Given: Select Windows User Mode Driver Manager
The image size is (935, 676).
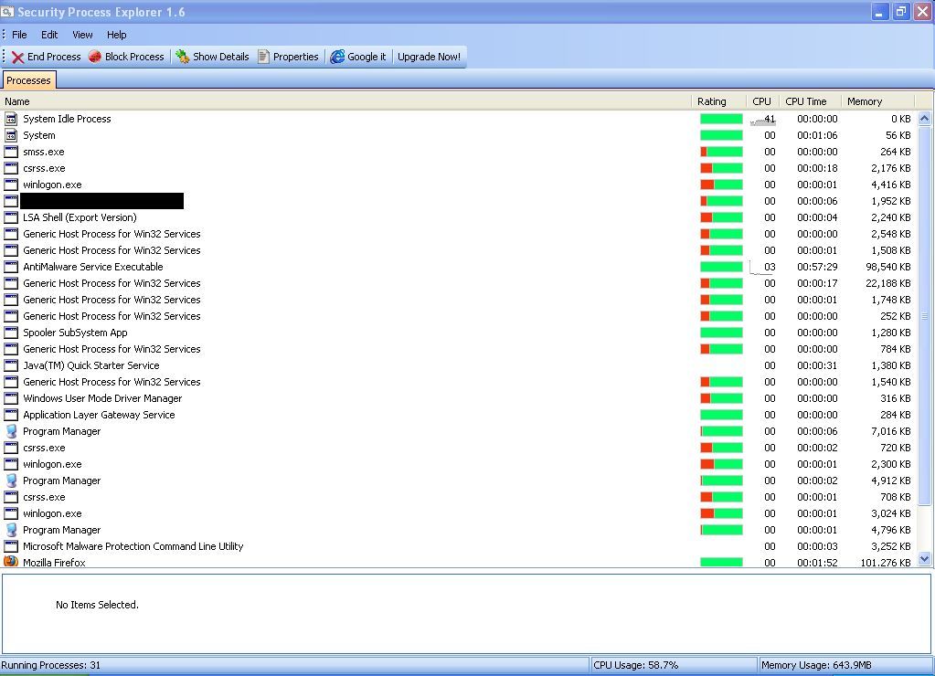Looking at the screenshot, I should click(x=458, y=397).
